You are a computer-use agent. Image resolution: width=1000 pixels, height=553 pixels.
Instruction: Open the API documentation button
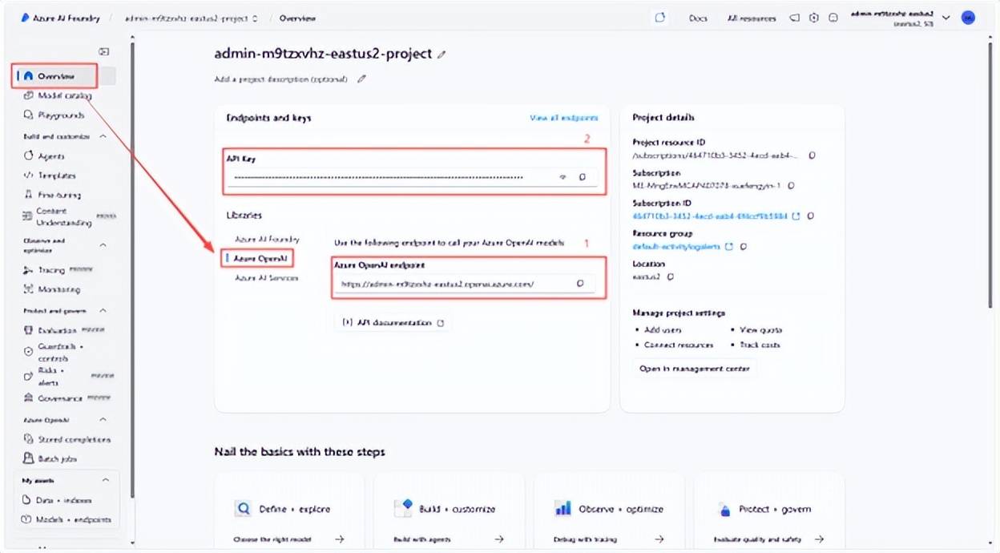[393, 322]
